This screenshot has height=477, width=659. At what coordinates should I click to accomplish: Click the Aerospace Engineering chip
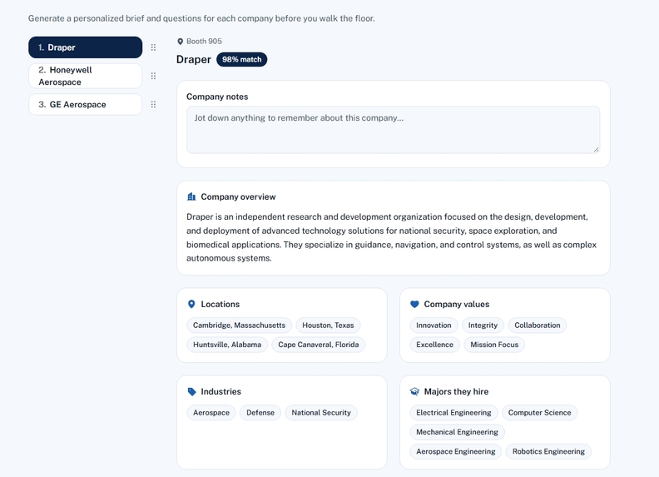(x=456, y=451)
